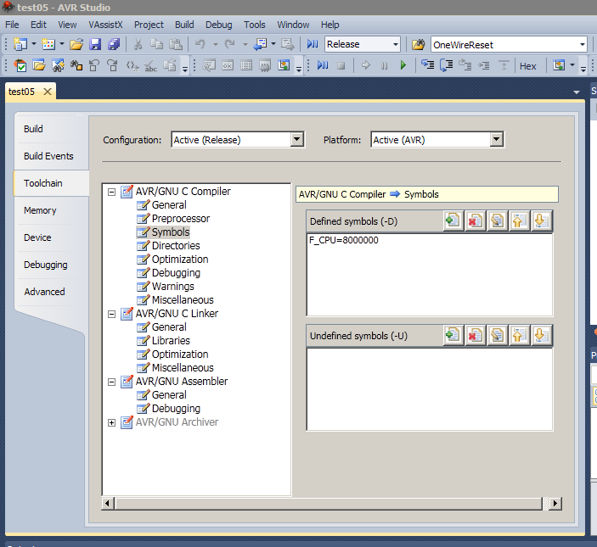Open the Debug menu

pos(218,25)
